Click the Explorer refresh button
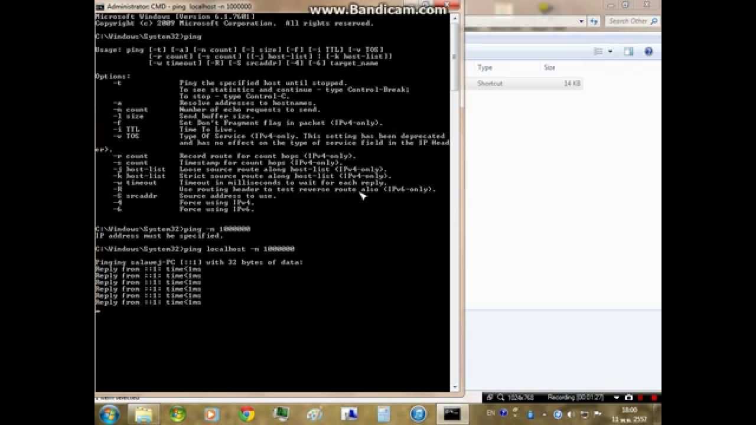Viewport: 756px width, 425px height. point(594,21)
